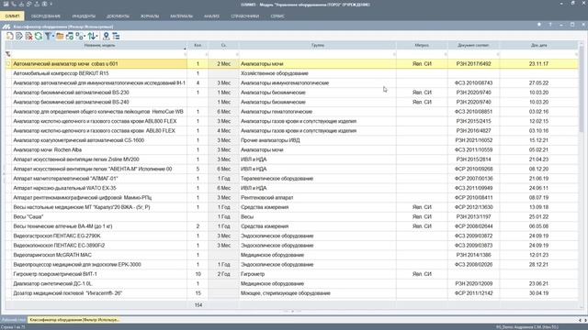This screenshot has width=588, height=330.
Task: Click the new record toolbar icon
Action: (10, 36)
